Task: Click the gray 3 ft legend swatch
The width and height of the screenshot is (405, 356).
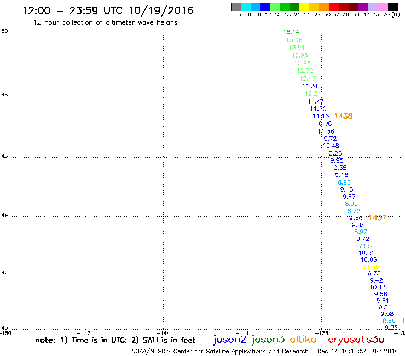Action: click(x=236, y=7)
